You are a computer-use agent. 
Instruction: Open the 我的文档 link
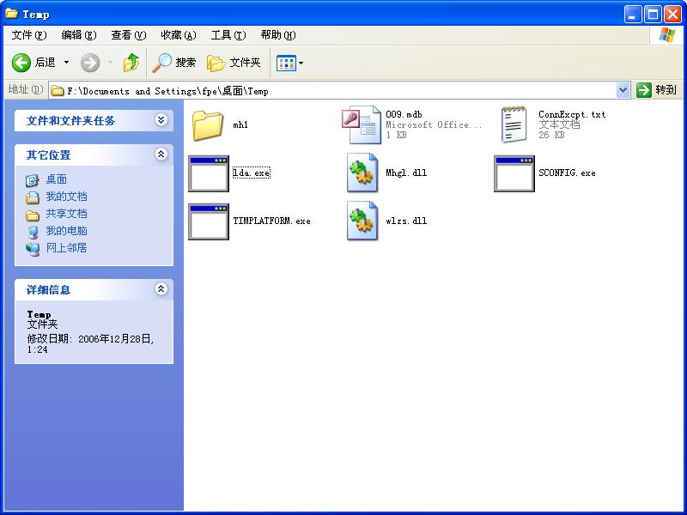(67, 197)
